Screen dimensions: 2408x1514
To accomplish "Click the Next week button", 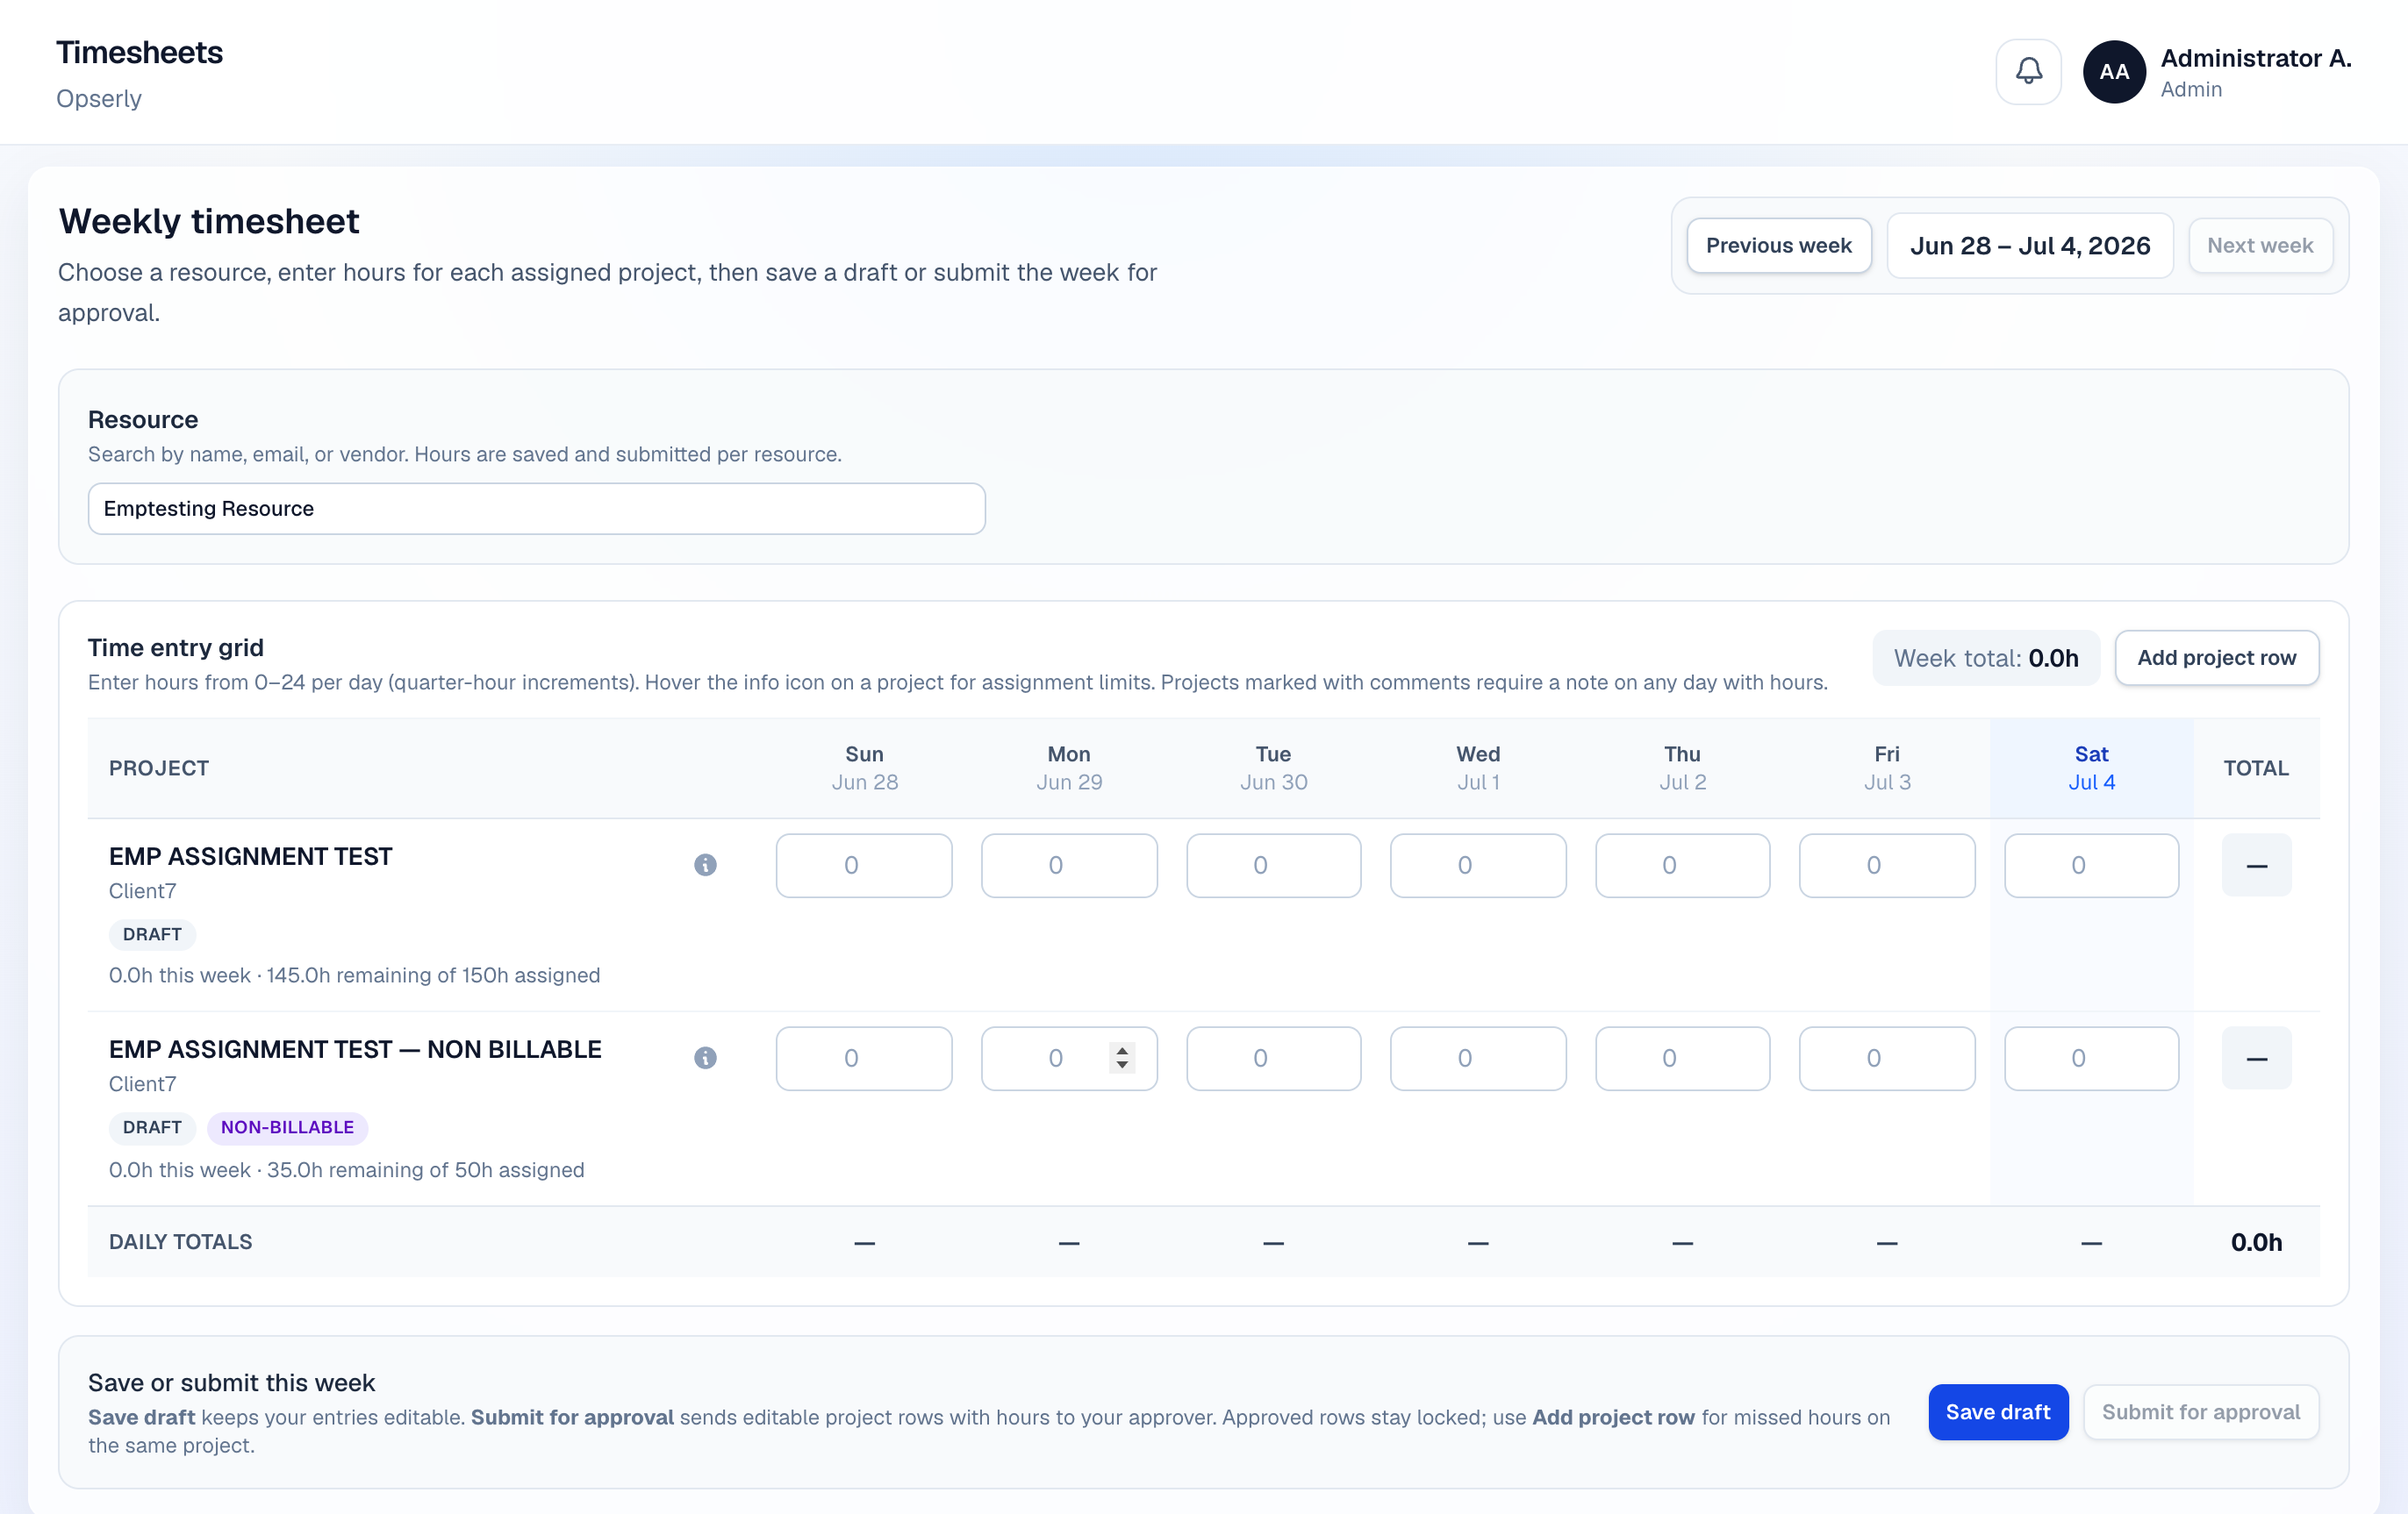I will tap(2260, 245).
